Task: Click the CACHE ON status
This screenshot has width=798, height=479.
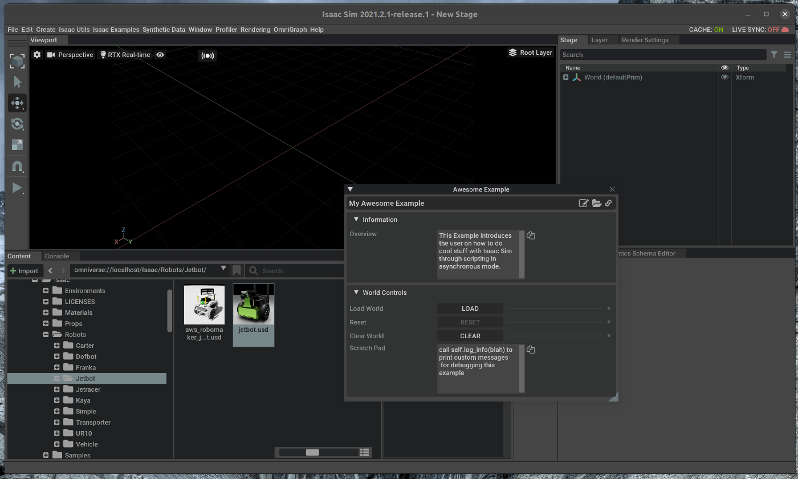Action: (x=706, y=30)
